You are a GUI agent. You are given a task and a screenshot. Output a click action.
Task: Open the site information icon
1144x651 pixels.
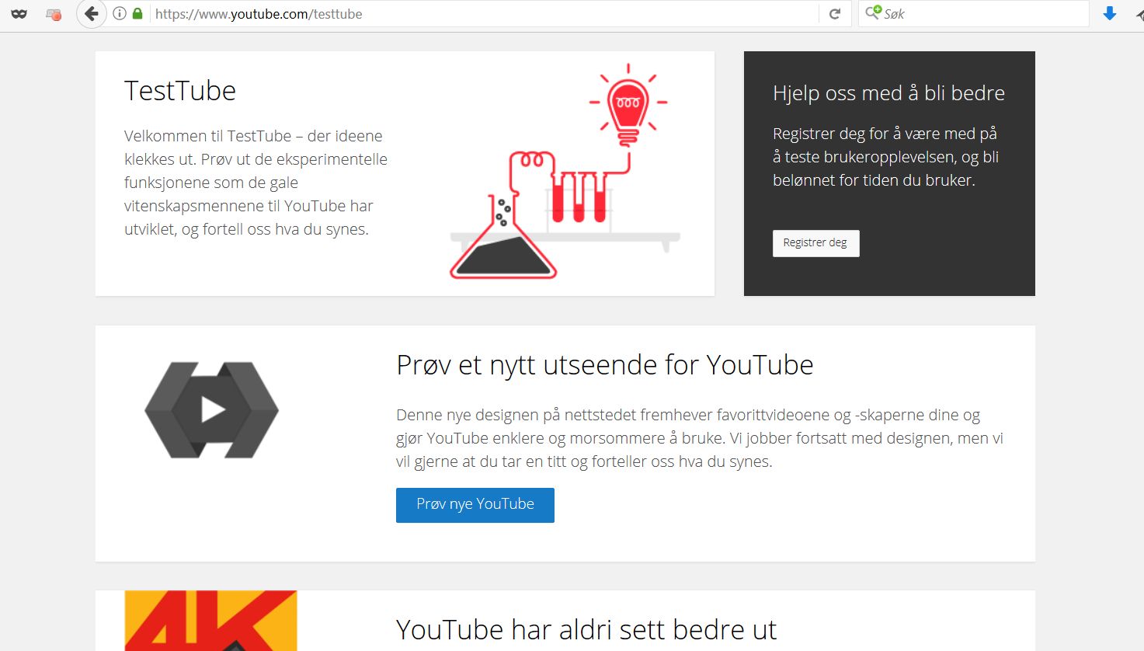[120, 13]
